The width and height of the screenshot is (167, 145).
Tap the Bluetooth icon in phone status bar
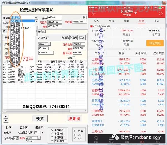pyautogui.click(x=152, y=8)
